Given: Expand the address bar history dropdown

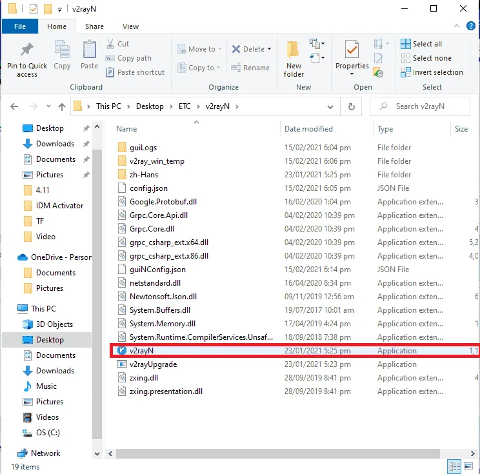Looking at the screenshot, I should tap(330, 107).
